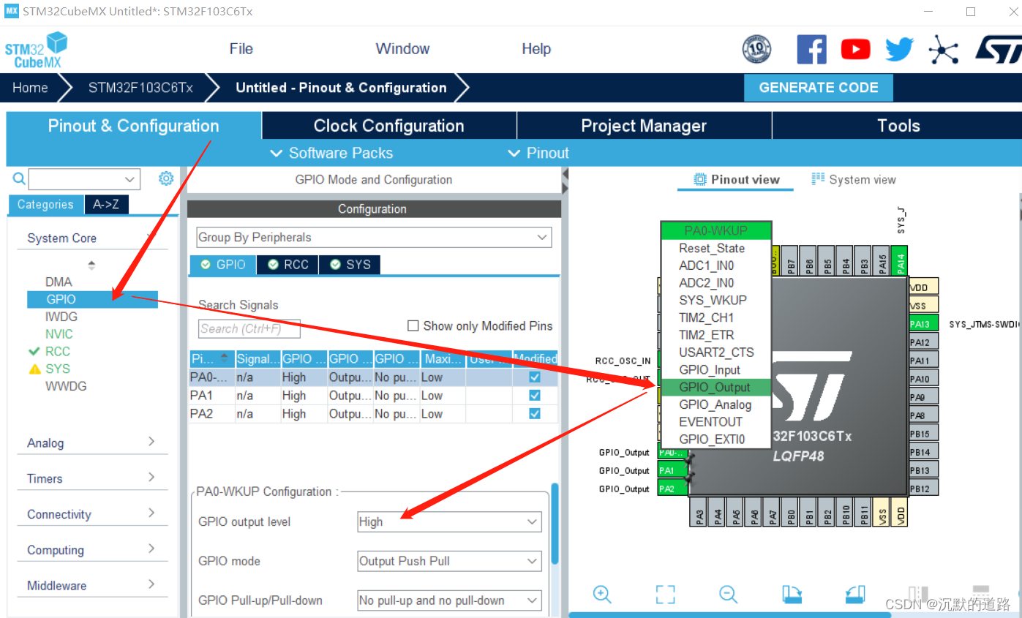Choose GPIO_Input from pin context menu
1022x618 pixels.
[709, 369]
